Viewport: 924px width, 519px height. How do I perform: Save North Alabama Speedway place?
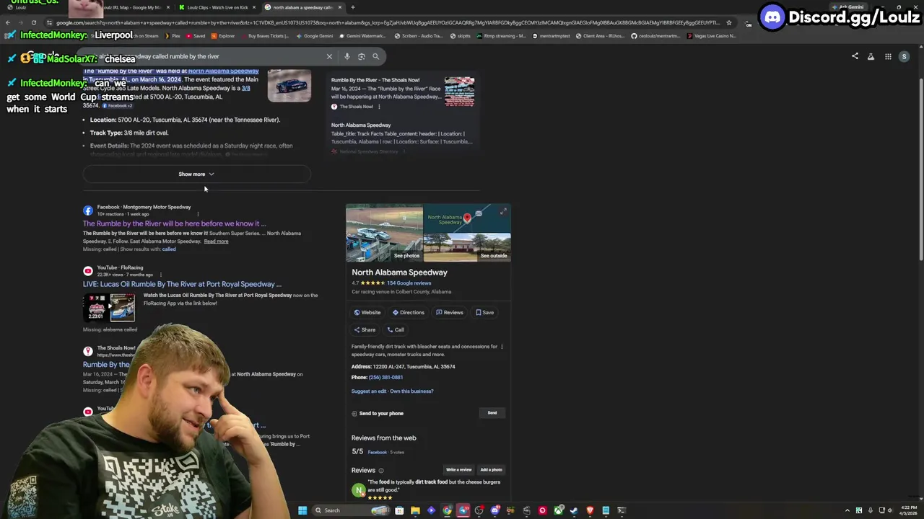[484, 312]
